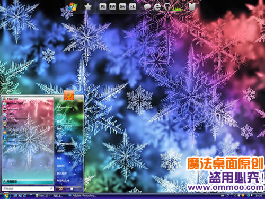Click the volume speaker tray icon
The image size is (265, 199).
[x=252, y=196]
